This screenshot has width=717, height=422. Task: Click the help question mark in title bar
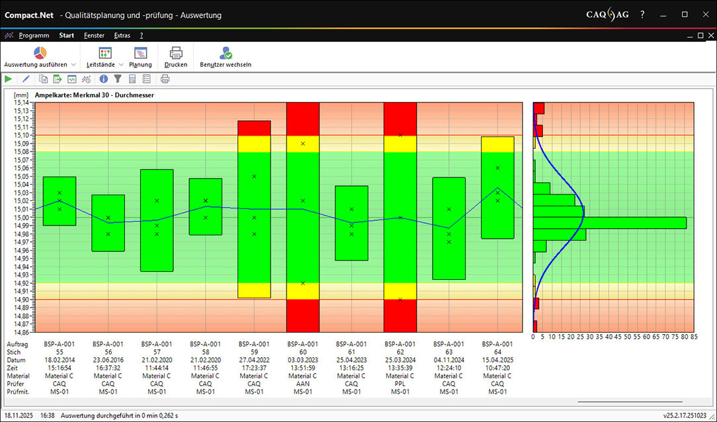point(642,15)
